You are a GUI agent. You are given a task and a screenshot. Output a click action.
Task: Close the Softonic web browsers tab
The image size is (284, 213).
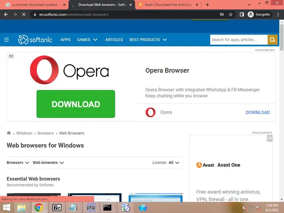[x=131, y=5]
